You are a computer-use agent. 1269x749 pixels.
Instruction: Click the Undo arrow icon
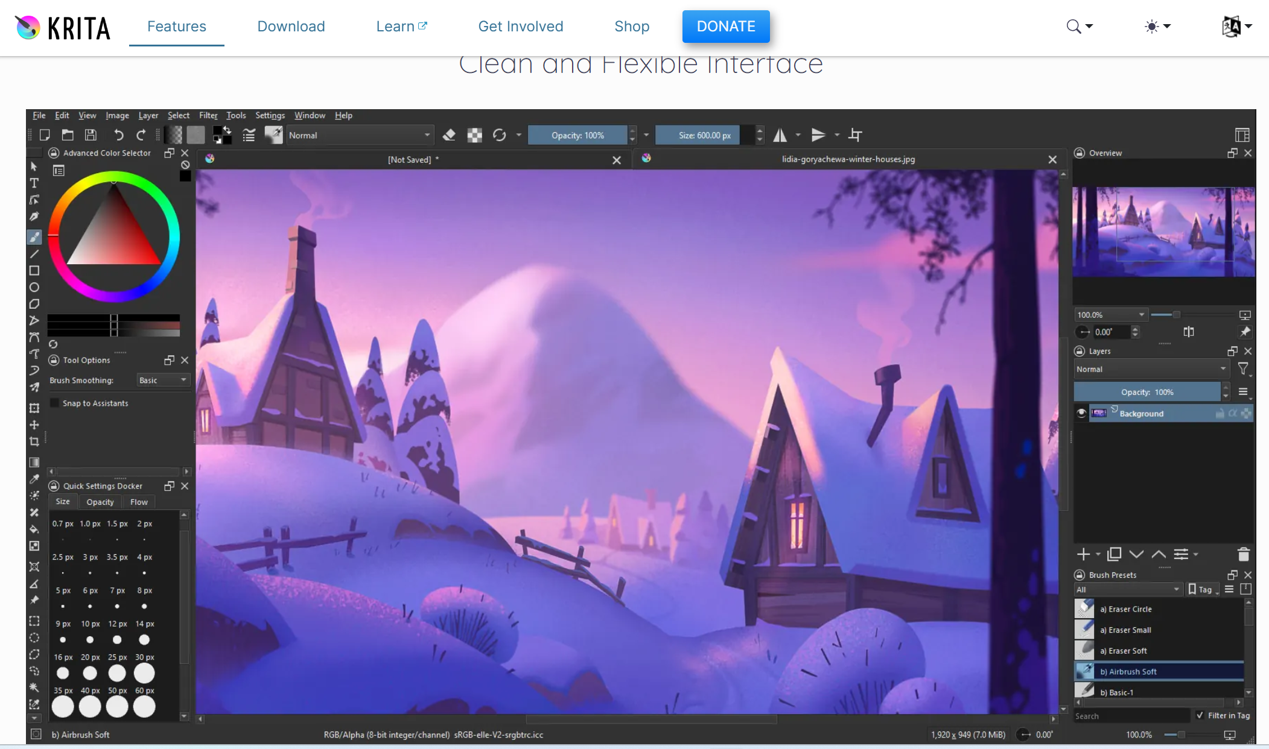[x=118, y=135]
